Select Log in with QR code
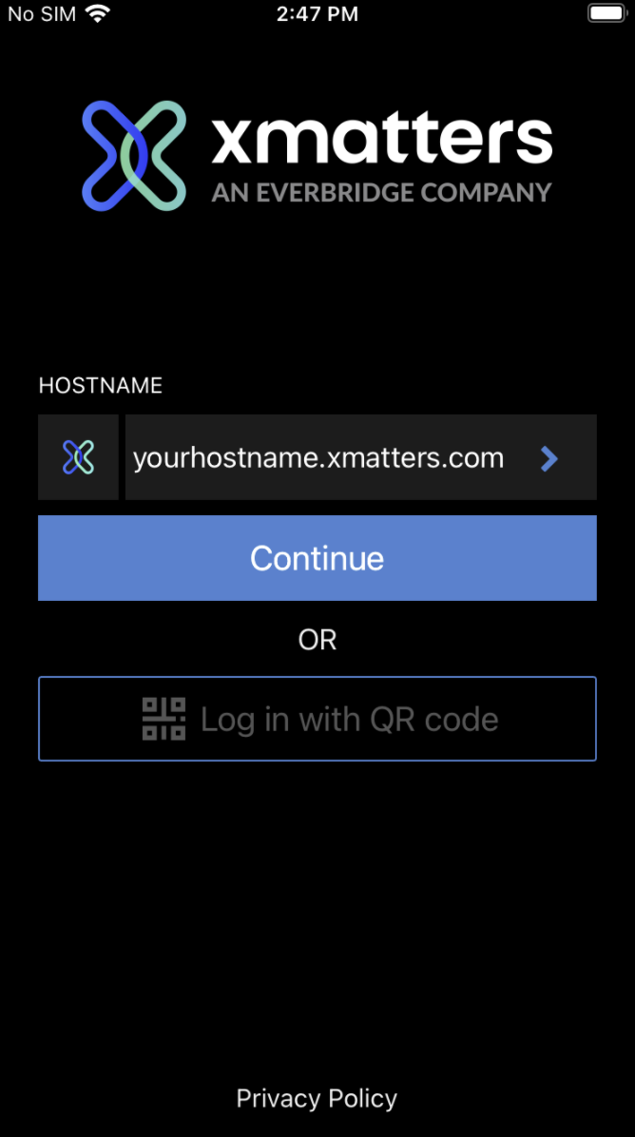 317,719
